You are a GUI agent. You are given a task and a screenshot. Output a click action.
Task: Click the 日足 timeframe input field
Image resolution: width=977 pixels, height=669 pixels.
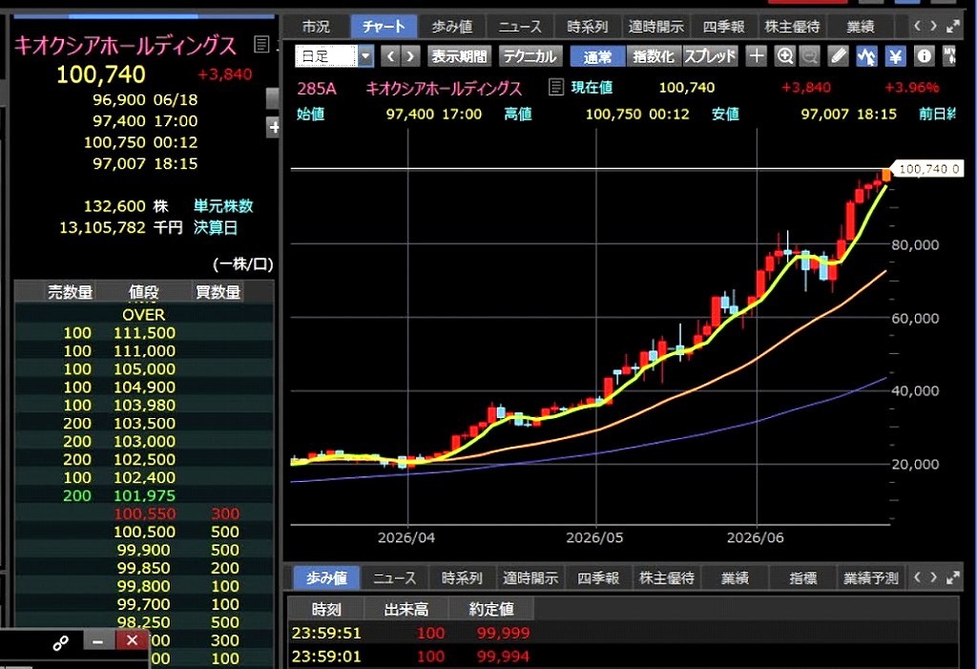tap(326, 56)
